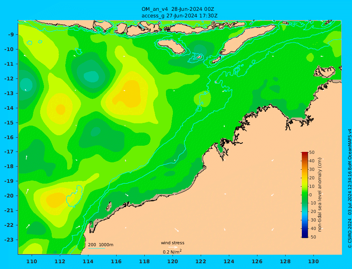Click latitude axis label "-19"
The height and width of the screenshot is (269, 352).
coord(9,181)
